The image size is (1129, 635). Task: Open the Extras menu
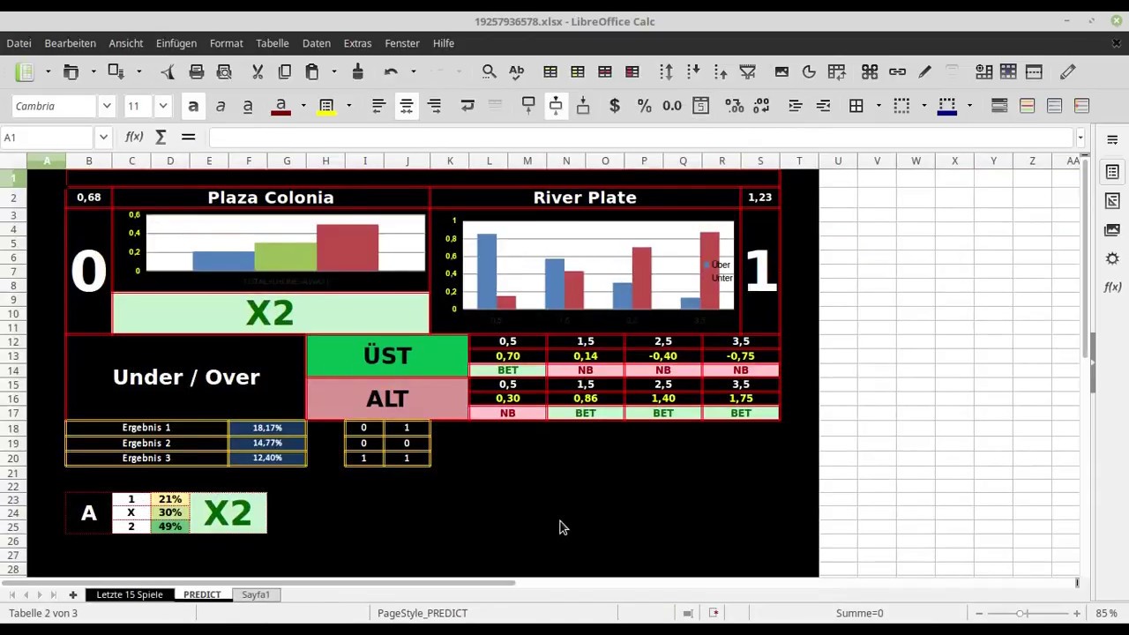tap(357, 43)
